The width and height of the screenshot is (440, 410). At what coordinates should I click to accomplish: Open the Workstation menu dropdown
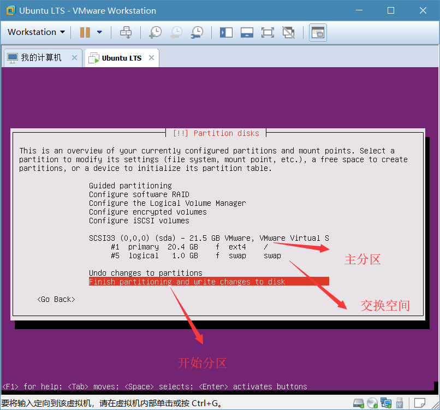[x=36, y=32]
